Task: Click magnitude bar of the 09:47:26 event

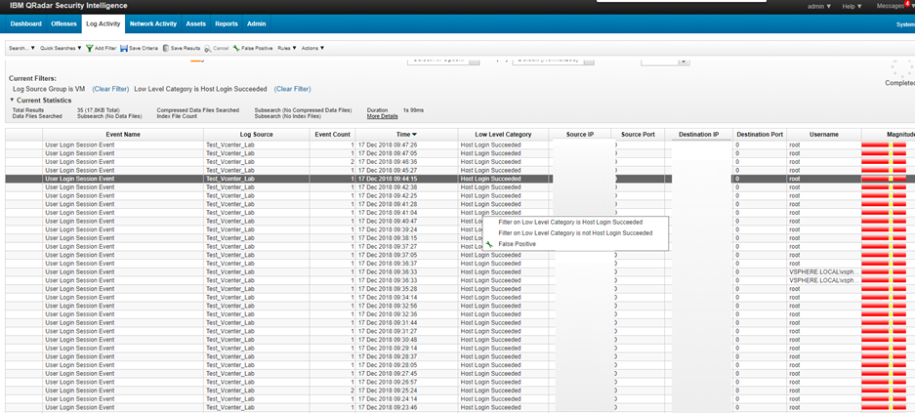Action: point(884,145)
